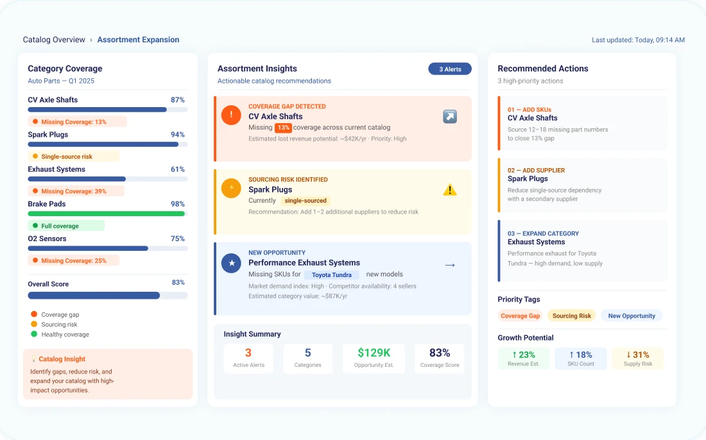Click the yellow warning triangle icon
The width and height of the screenshot is (706, 440).
(x=450, y=190)
